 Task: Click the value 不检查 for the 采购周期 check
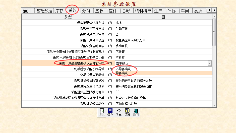tap(120, 57)
